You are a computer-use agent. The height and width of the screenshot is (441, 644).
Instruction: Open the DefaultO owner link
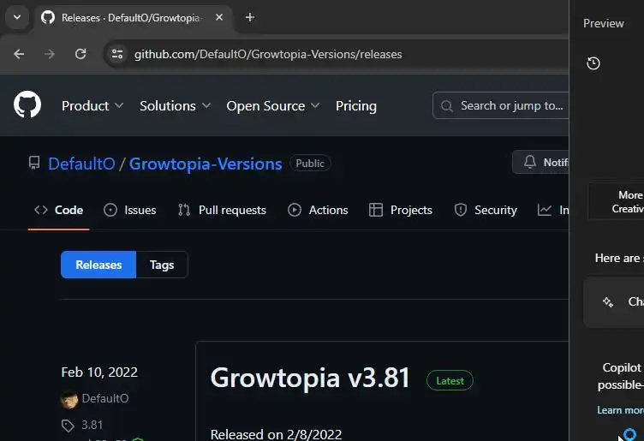pos(81,164)
